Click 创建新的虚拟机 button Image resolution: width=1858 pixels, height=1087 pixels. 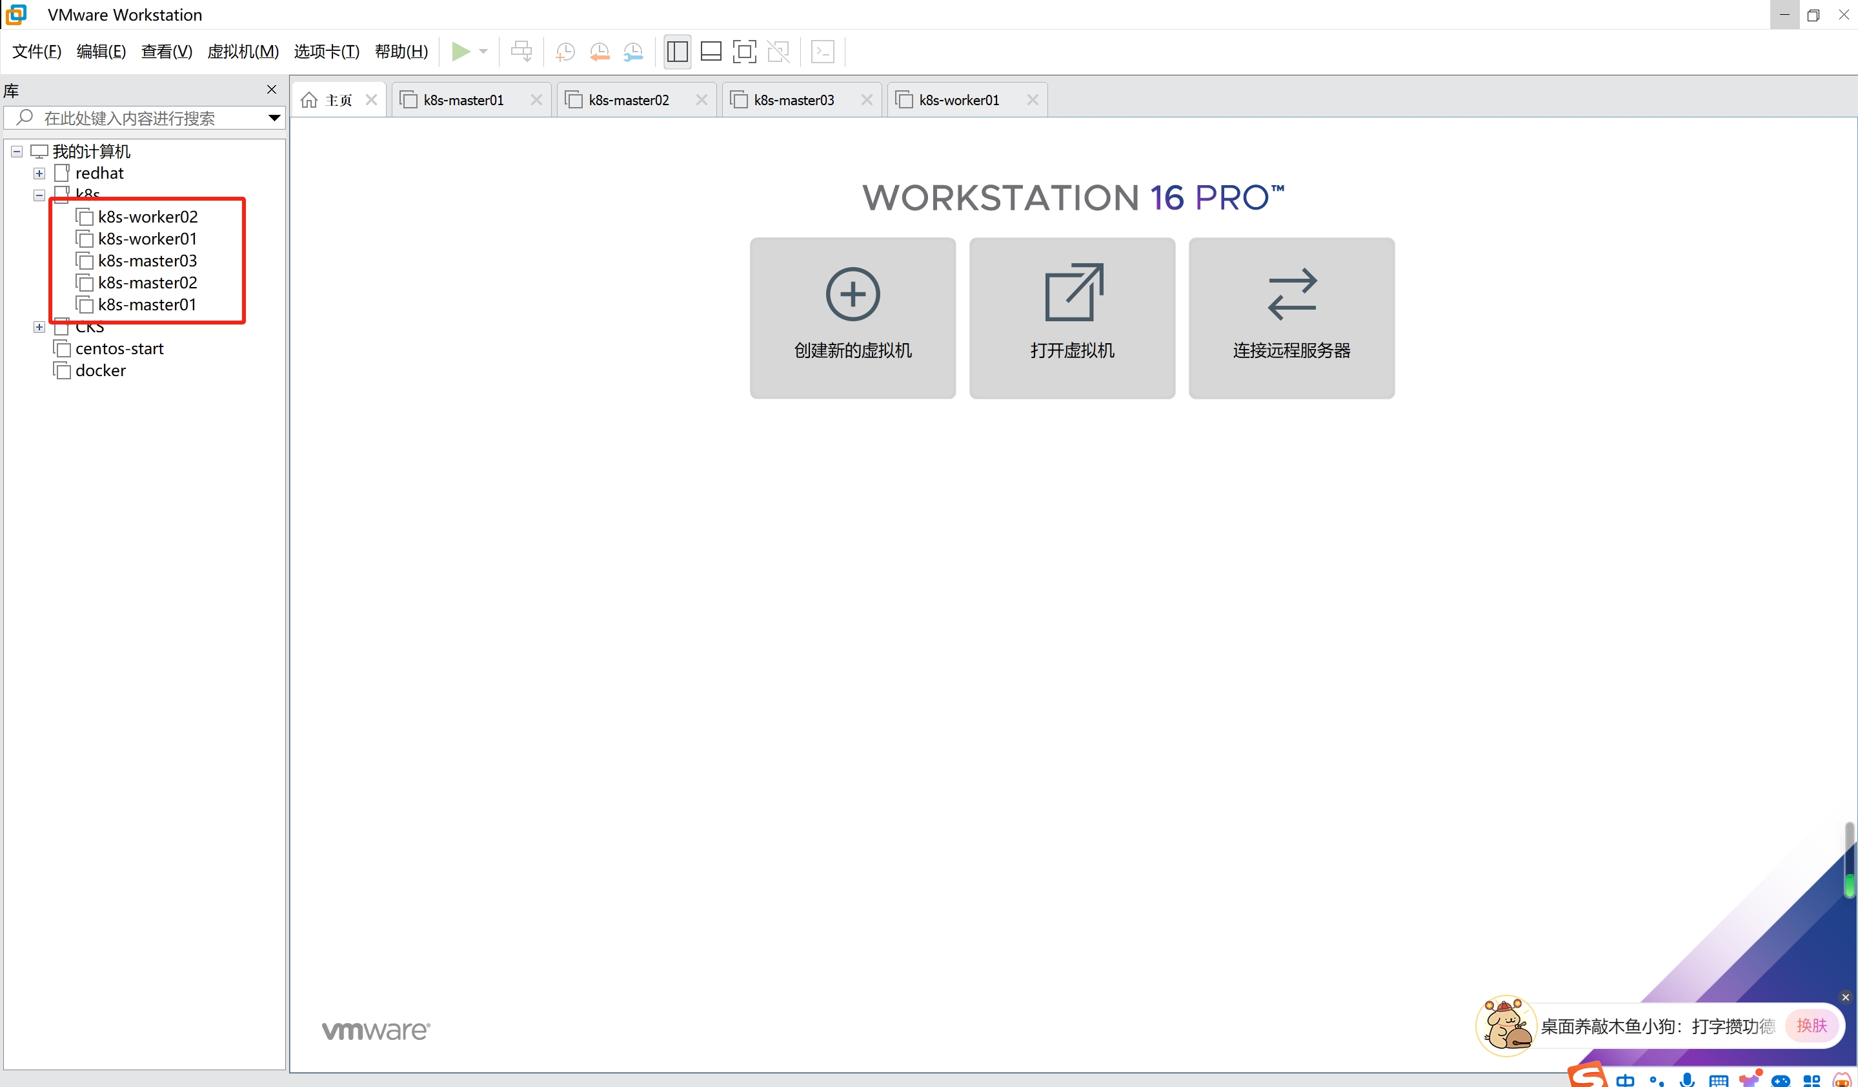pos(853,319)
